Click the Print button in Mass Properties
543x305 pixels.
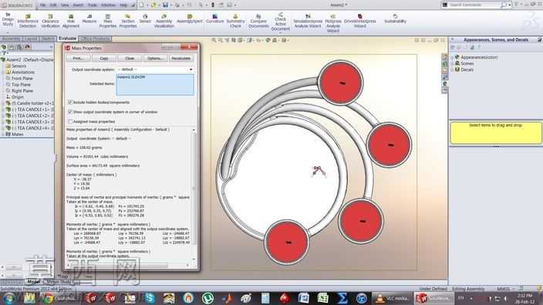pos(78,59)
